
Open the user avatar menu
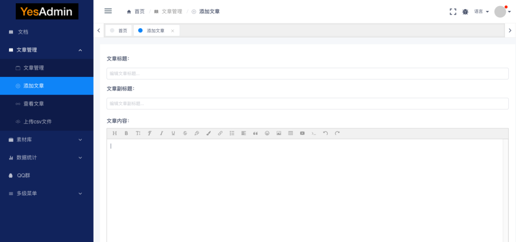(x=503, y=11)
